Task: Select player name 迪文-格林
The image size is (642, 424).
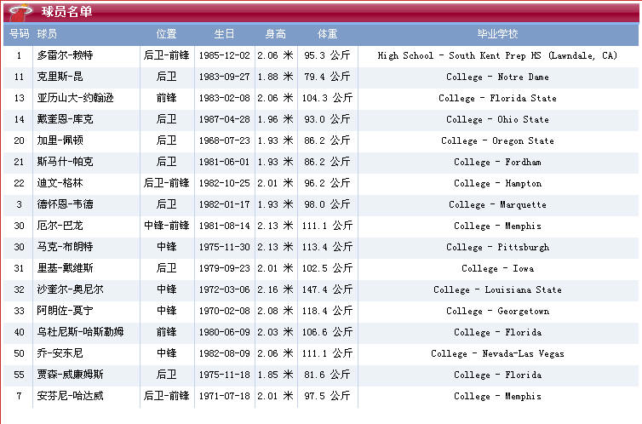Action: pyautogui.click(x=60, y=183)
